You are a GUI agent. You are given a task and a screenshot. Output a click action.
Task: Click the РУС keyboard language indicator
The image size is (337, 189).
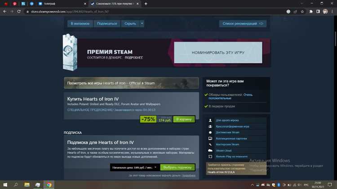pyautogui.click(x=306, y=185)
